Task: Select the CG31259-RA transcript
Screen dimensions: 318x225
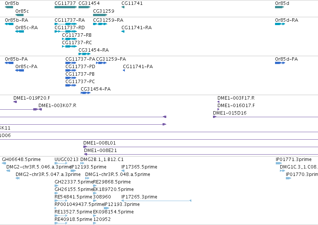Action: click(100, 24)
